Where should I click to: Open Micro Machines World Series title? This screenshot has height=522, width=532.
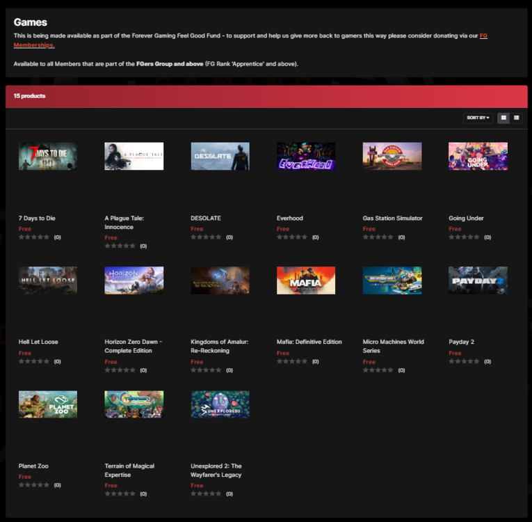pos(393,346)
